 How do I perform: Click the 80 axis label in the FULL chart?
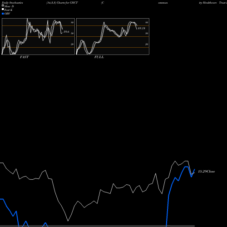click(147, 22)
